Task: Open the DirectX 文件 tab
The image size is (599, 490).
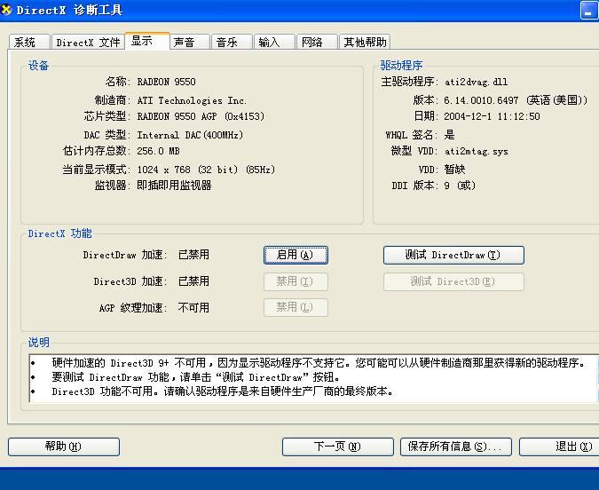Action: 88,43
